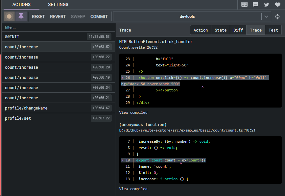Select the Action inspector tab
The width and height of the screenshot is (285, 196).
[201, 30]
